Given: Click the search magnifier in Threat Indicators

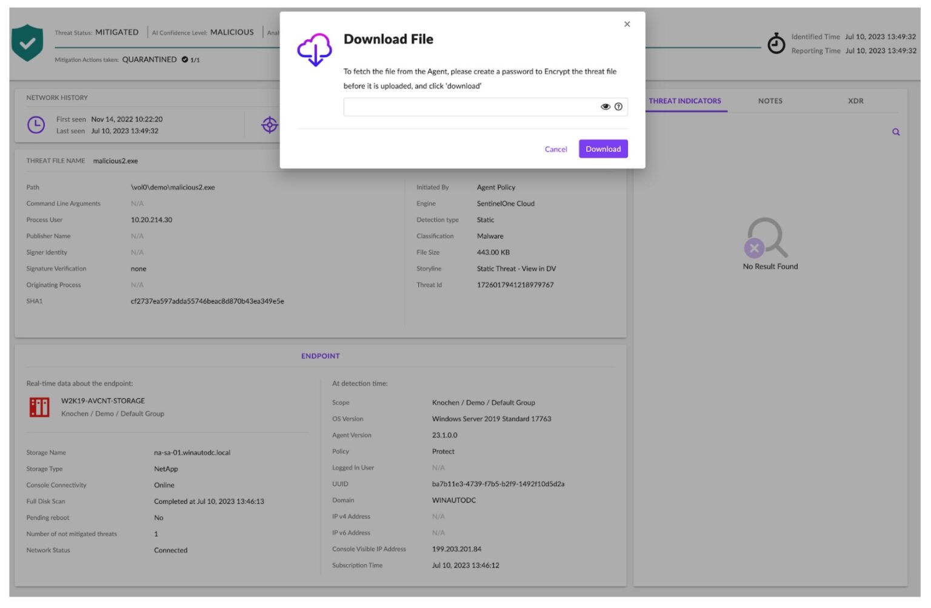Looking at the screenshot, I should pyautogui.click(x=895, y=133).
